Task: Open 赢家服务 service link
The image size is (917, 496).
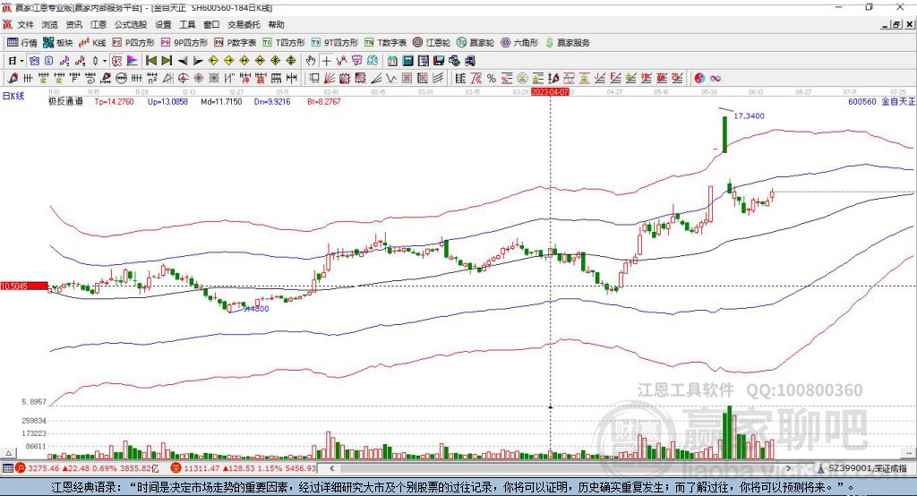Action: [567, 43]
